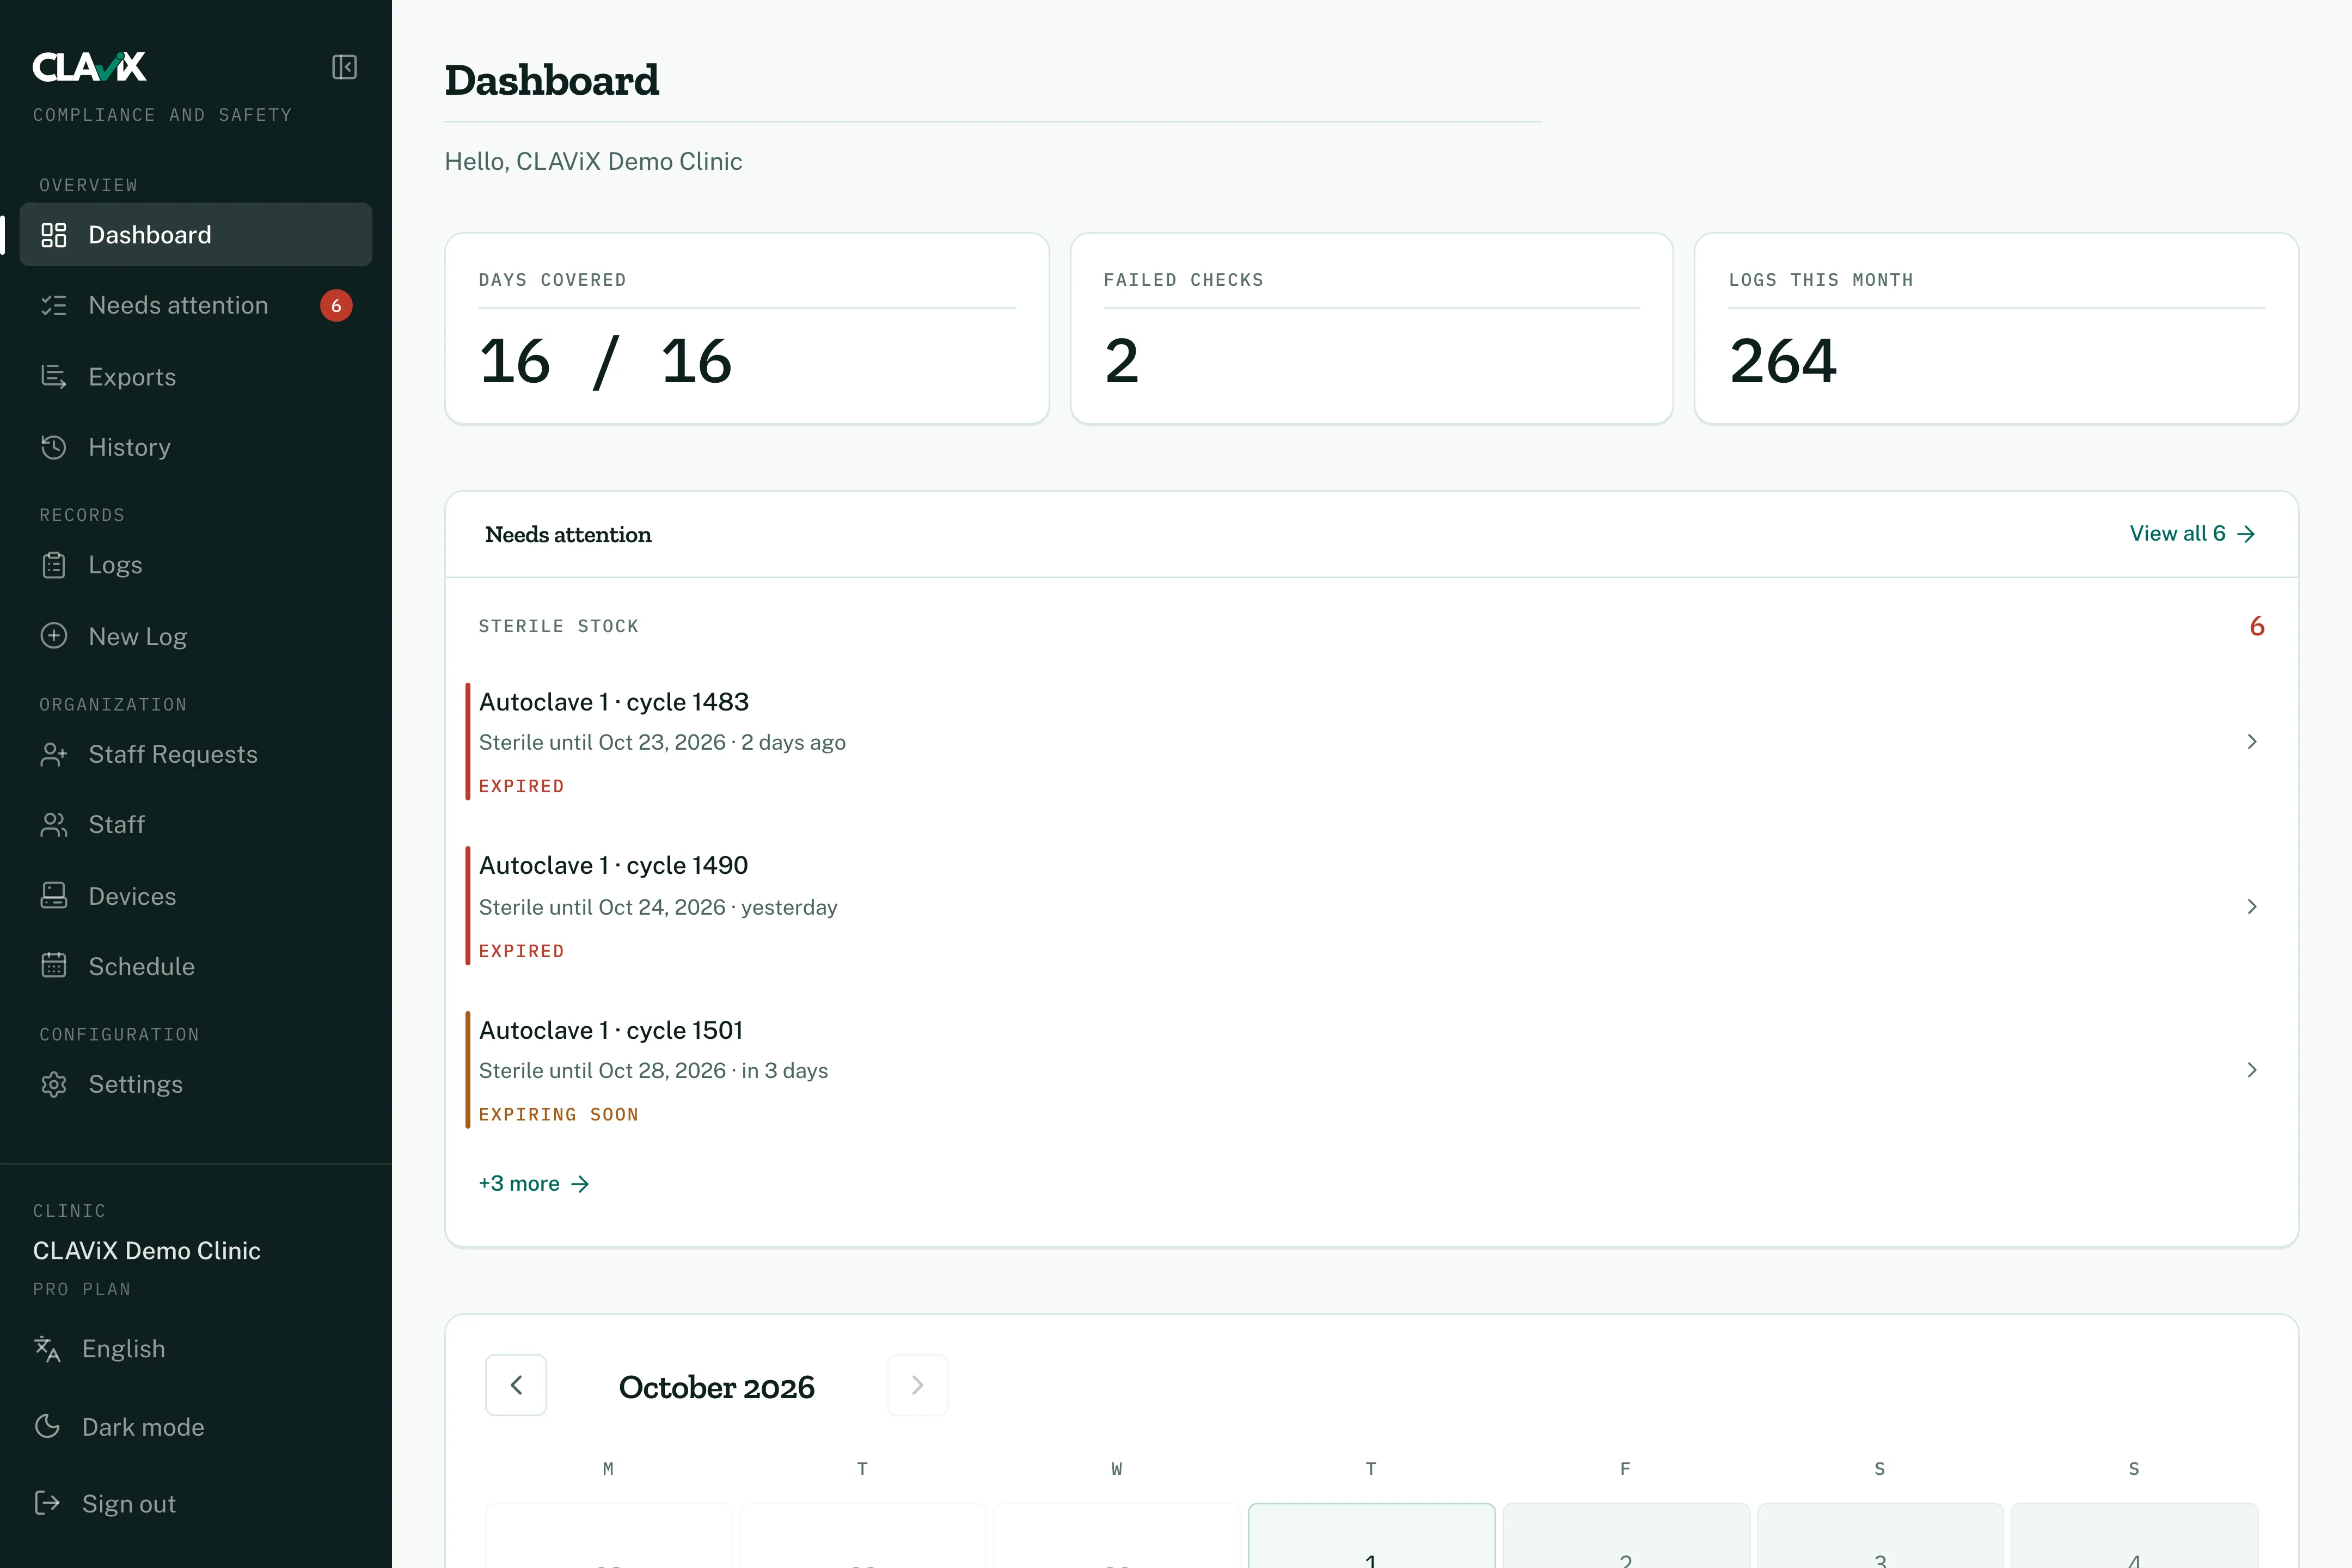This screenshot has height=1568, width=2352.
Task: Click the Exports icon in sidebar
Action: [x=54, y=377]
